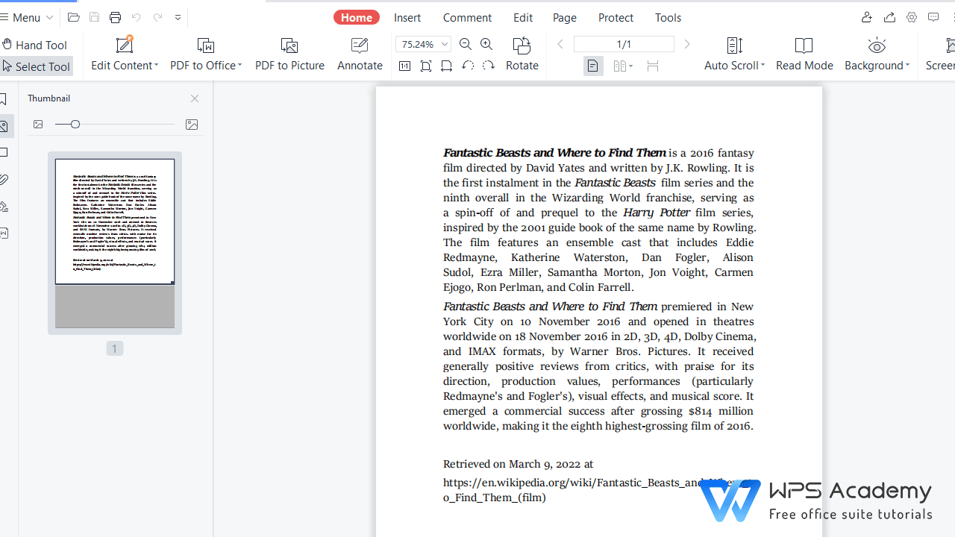This screenshot has height=537, width=955.
Task: Open file using the folder icon
Action: coord(73,17)
